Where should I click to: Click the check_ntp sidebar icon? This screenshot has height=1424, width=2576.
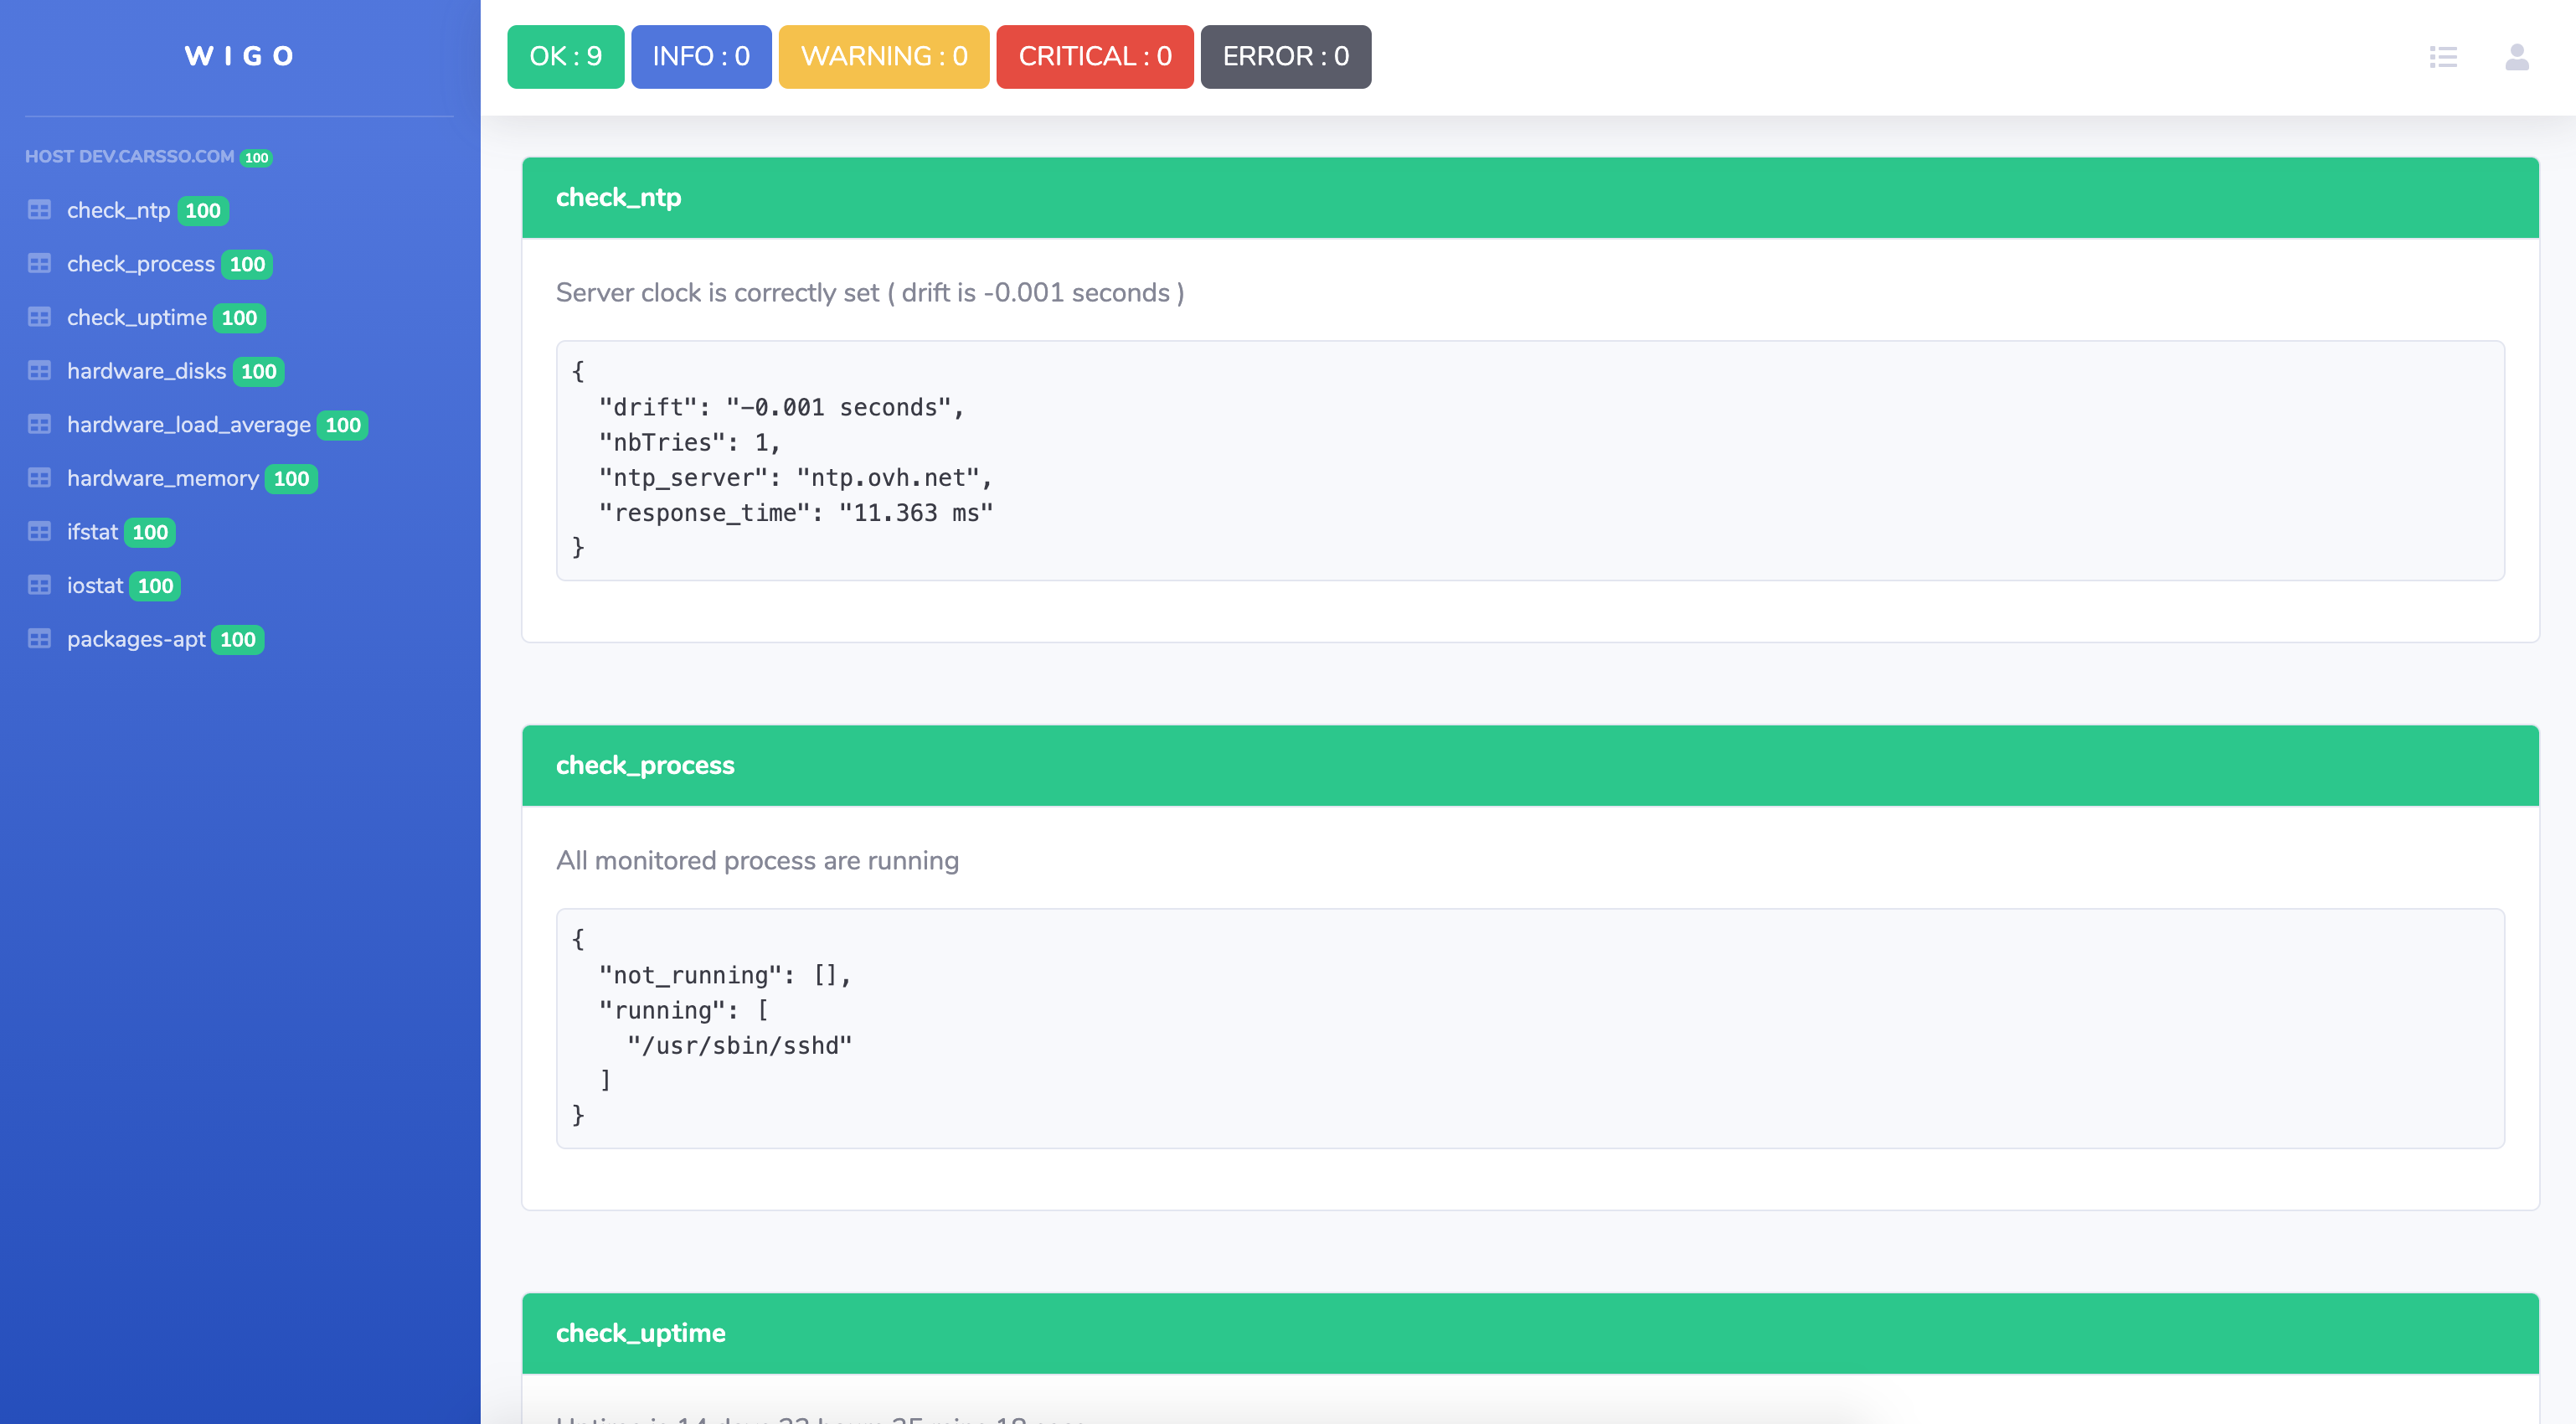39,209
